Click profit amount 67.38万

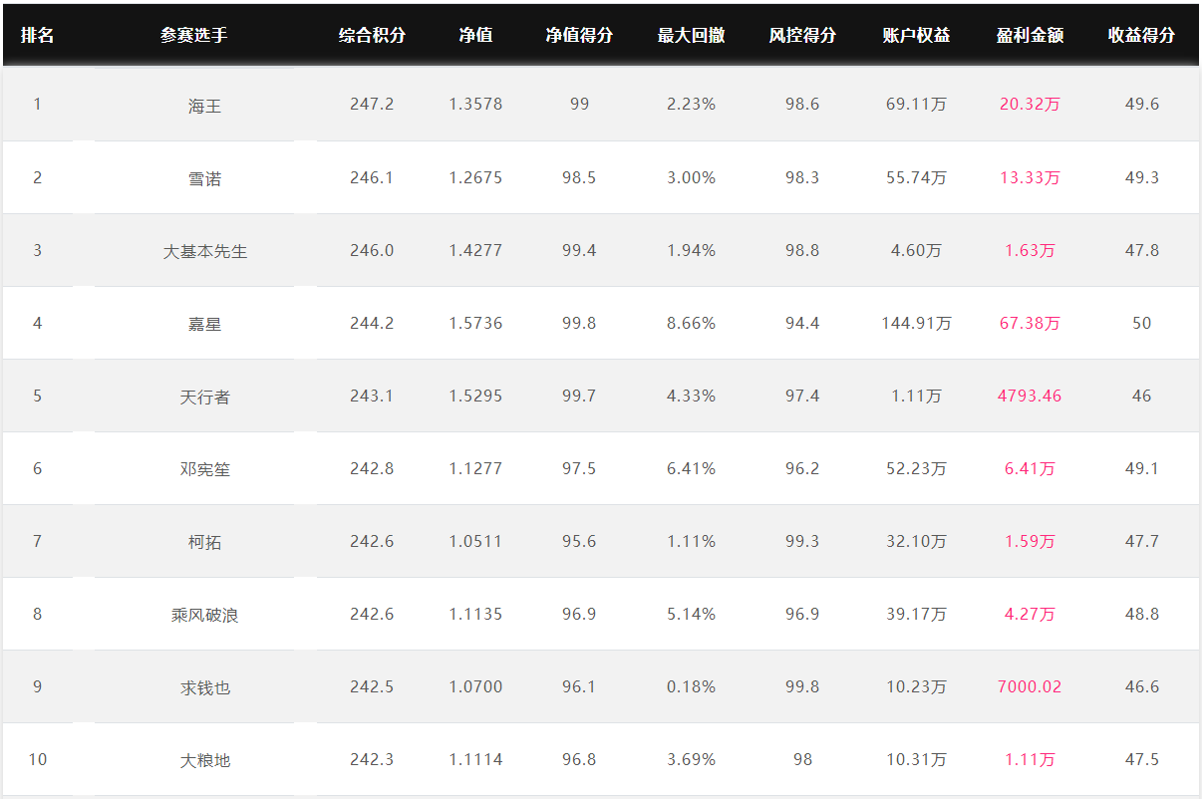[1030, 323]
